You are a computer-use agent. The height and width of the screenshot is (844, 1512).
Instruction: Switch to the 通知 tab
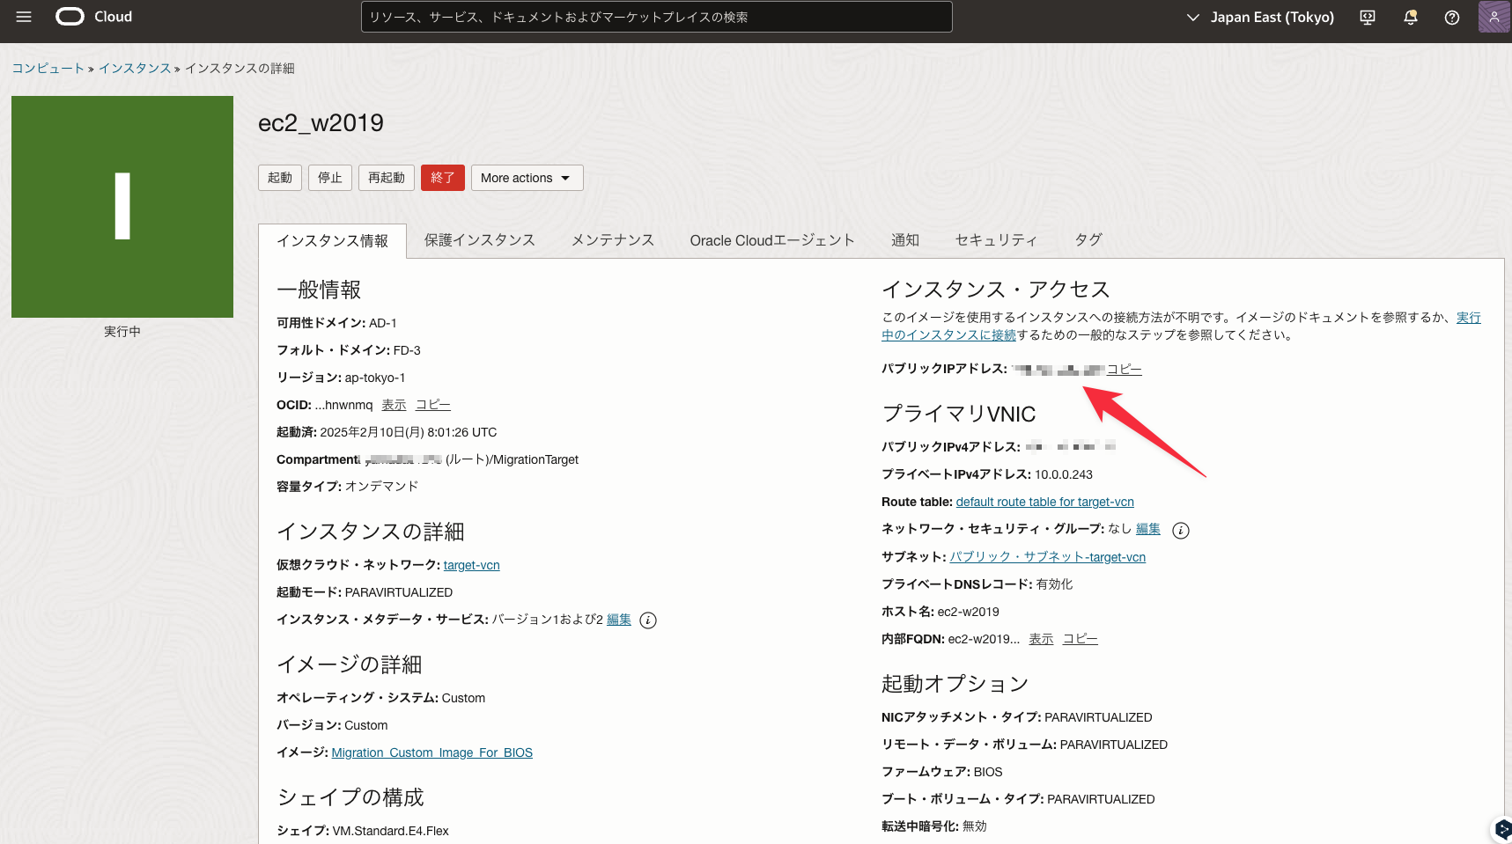pos(905,240)
